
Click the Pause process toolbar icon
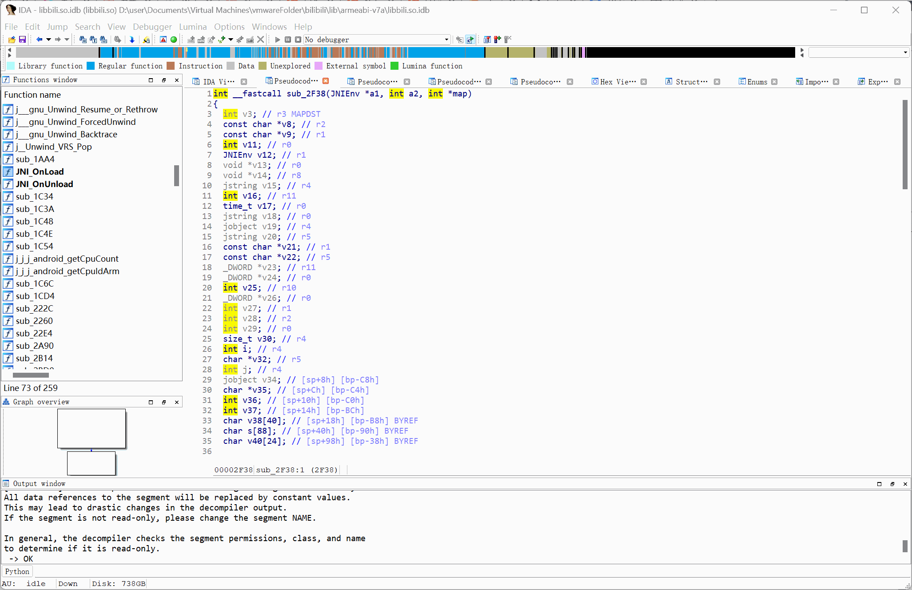tap(288, 40)
